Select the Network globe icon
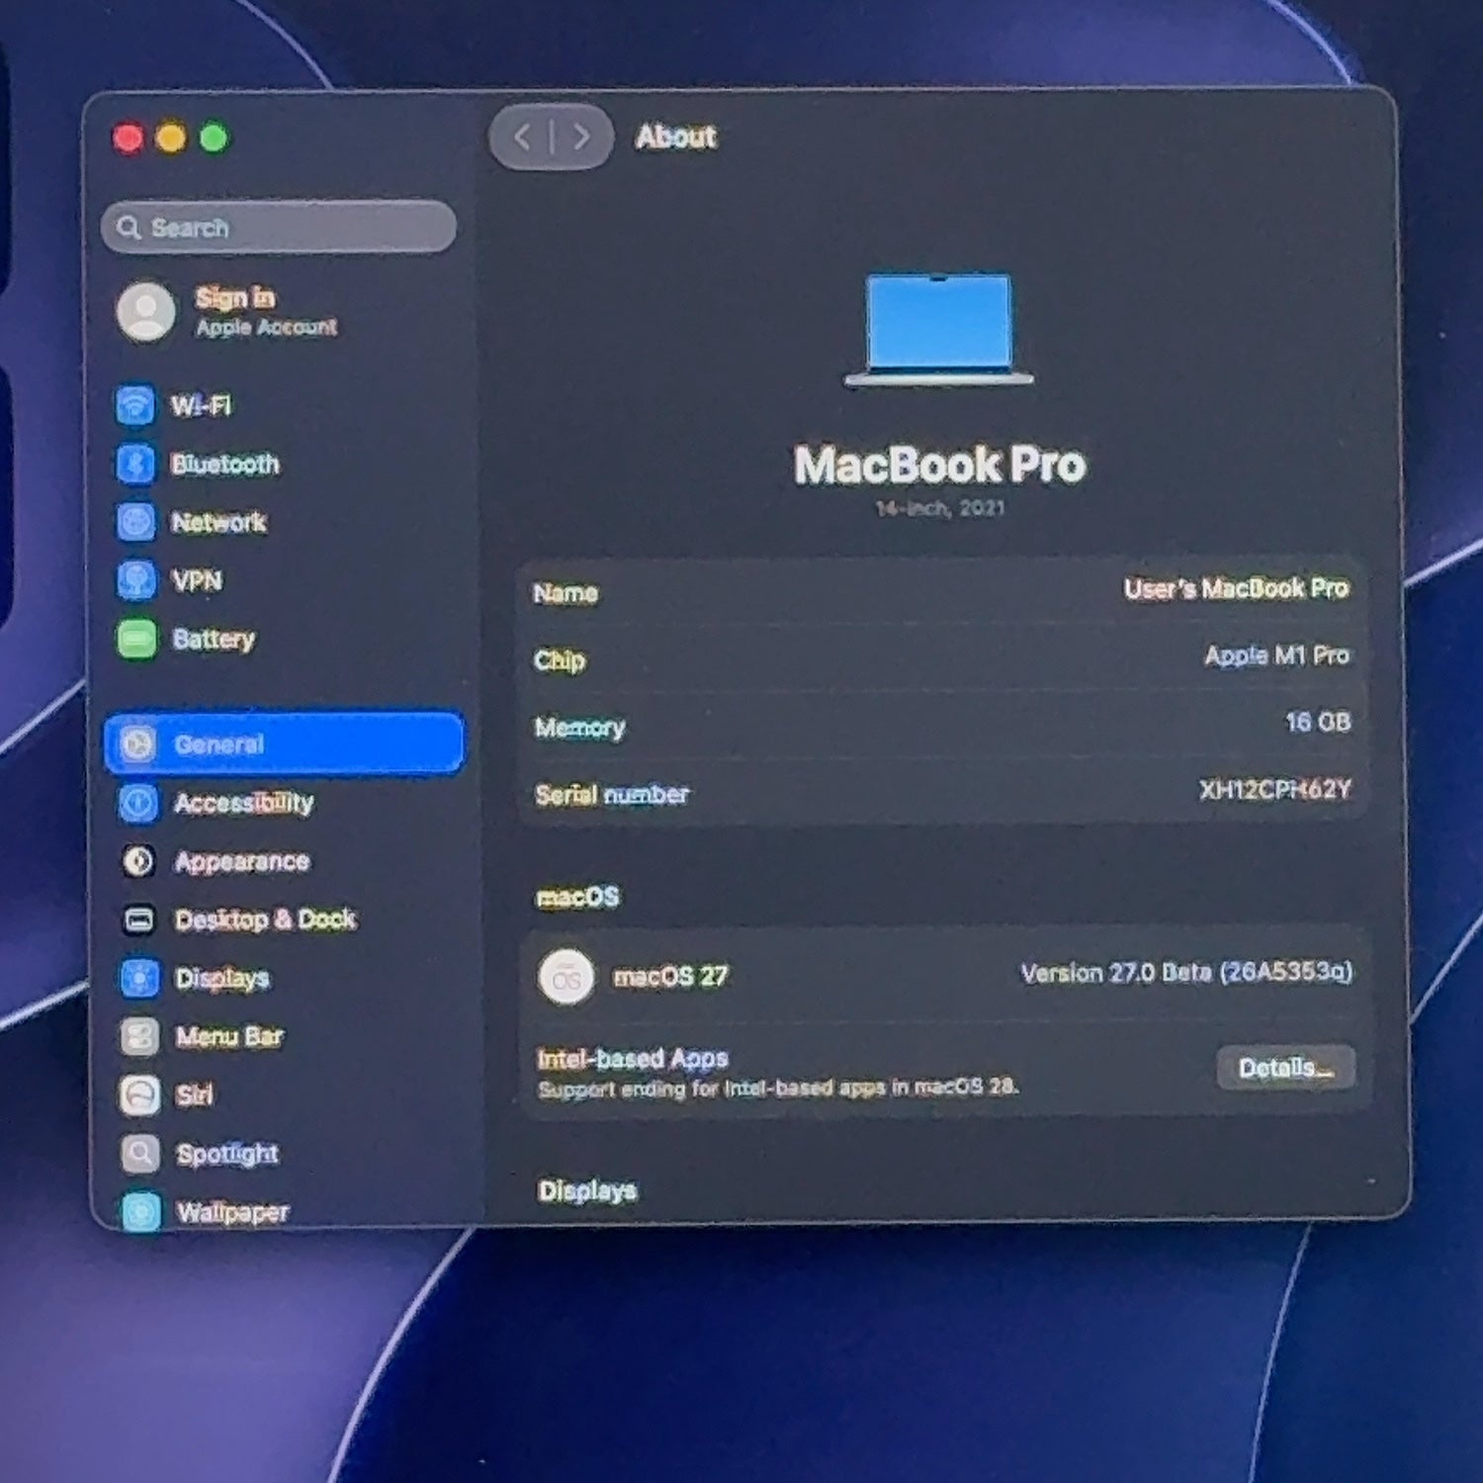The image size is (1483, 1483). coord(136,522)
